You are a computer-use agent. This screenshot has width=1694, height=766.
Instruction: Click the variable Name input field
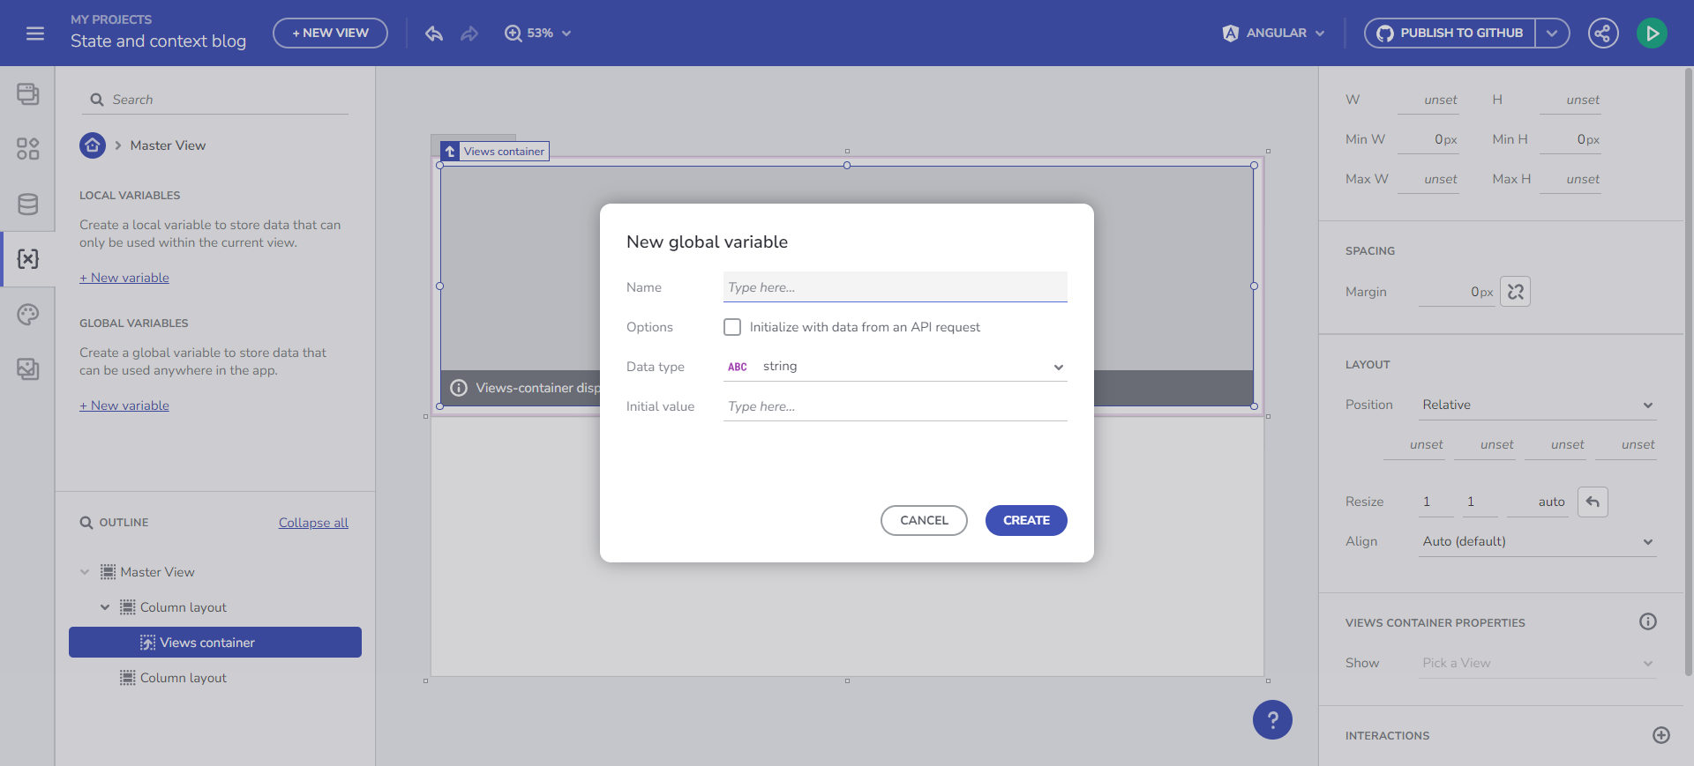[895, 287]
